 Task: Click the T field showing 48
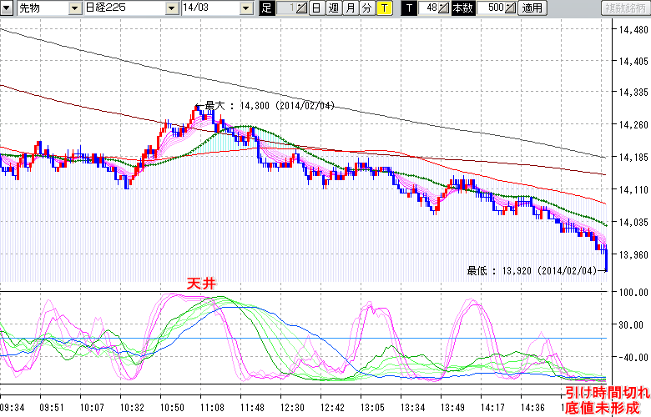(431, 8)
